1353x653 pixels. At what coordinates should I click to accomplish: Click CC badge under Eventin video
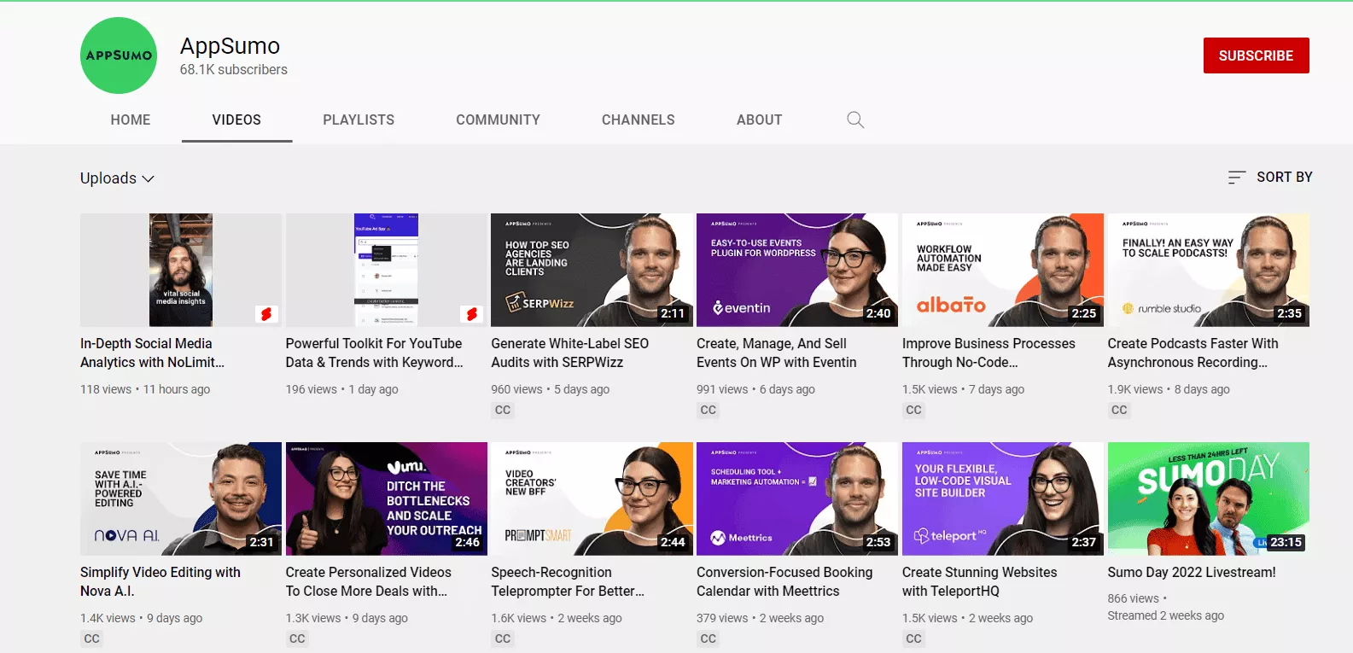[709, 410]
